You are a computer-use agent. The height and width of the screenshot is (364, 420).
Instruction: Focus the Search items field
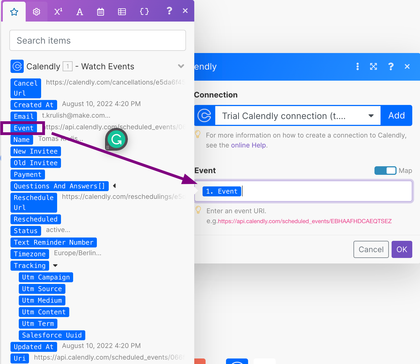click(x=98, y=40)
